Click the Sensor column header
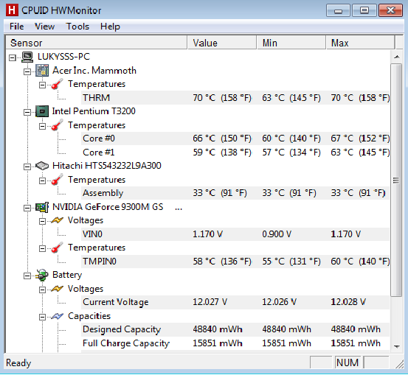Image resolution: width=408 pixels, height=375 pixels. [x=97, y=43]
